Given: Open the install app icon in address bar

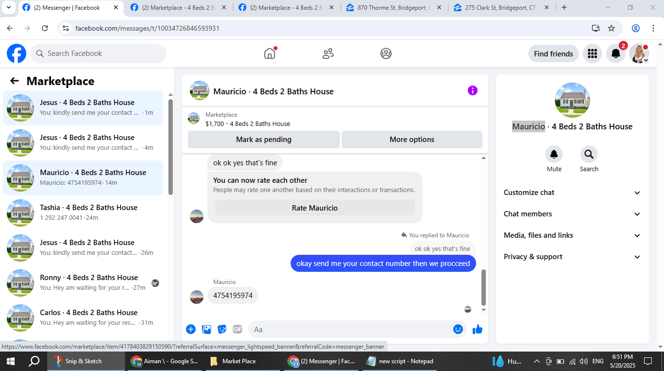Looking at the screenshot, I should point(596,28).
